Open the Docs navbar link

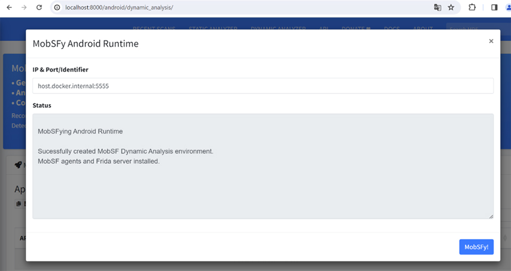pyautogui.click(x=391, y=29)
